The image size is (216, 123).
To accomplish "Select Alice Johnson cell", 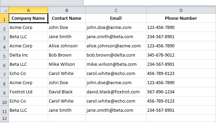I will coord(67,46).
